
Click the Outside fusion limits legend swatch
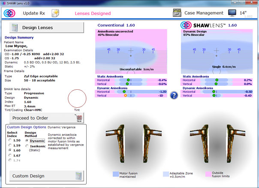[x=208, y=174]
